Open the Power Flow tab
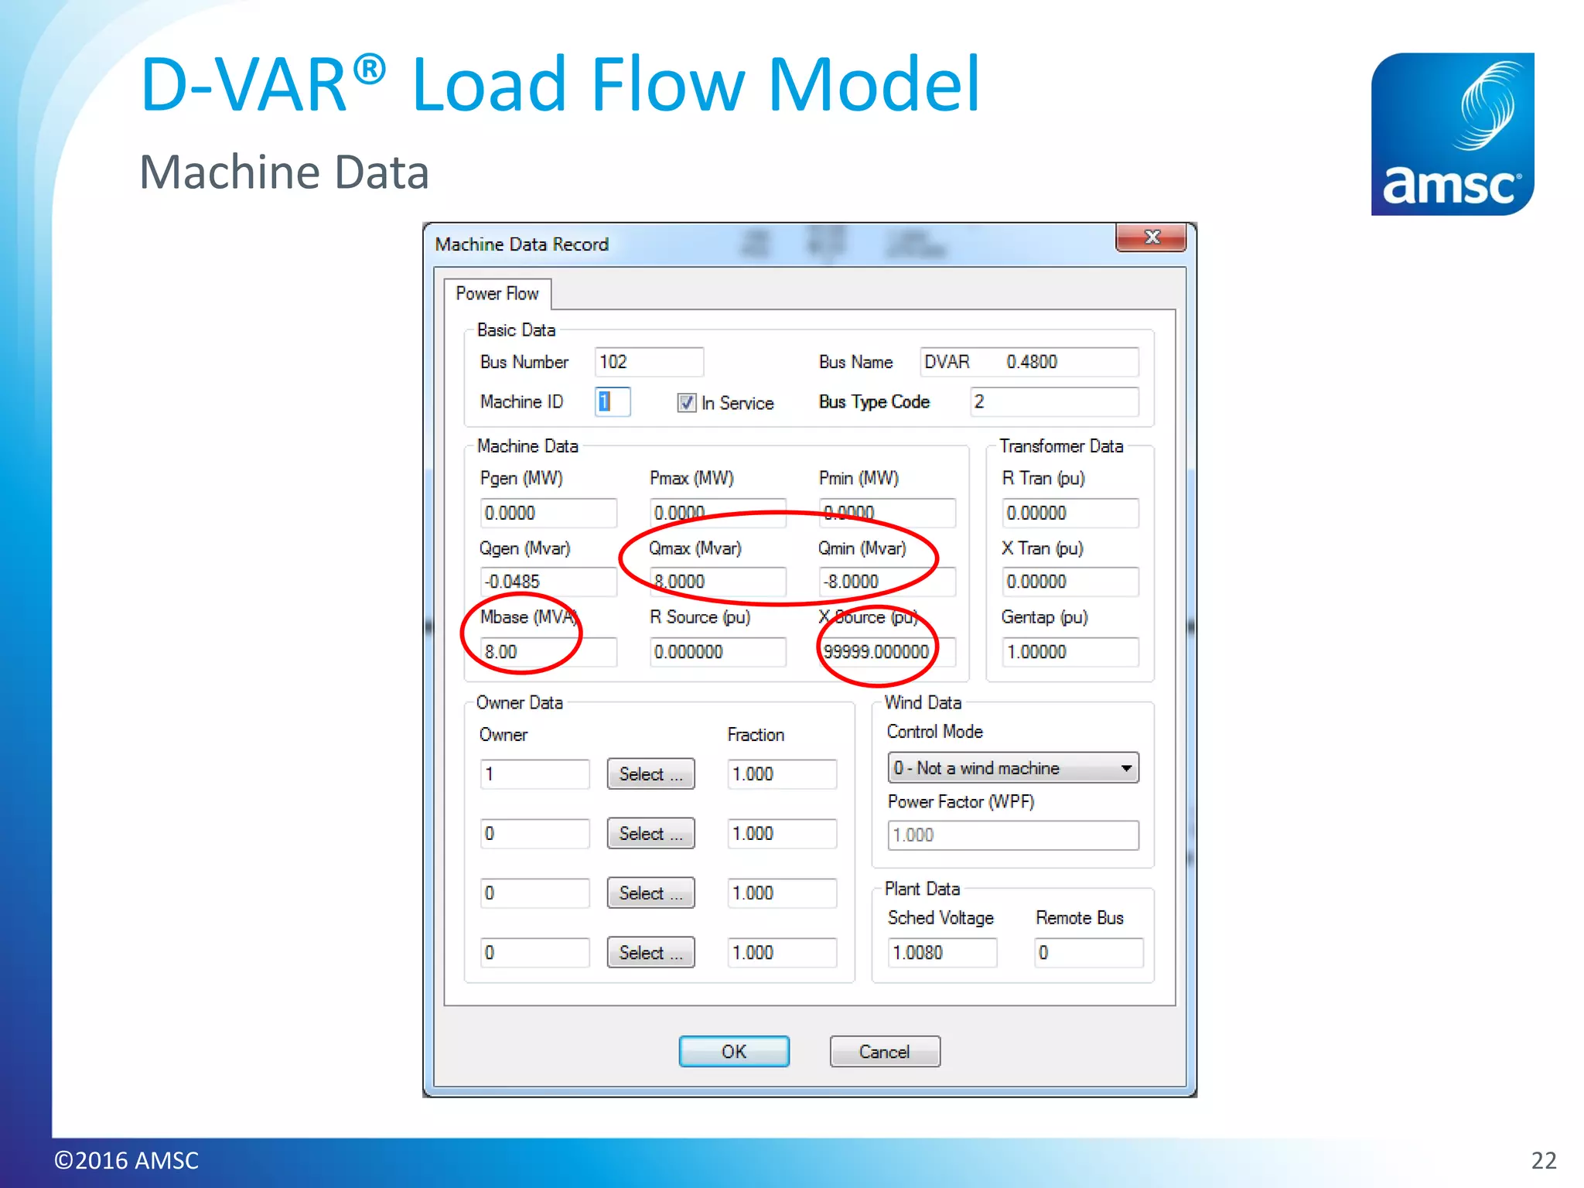The image size is (1584, 1188). (x=497, y=294)
